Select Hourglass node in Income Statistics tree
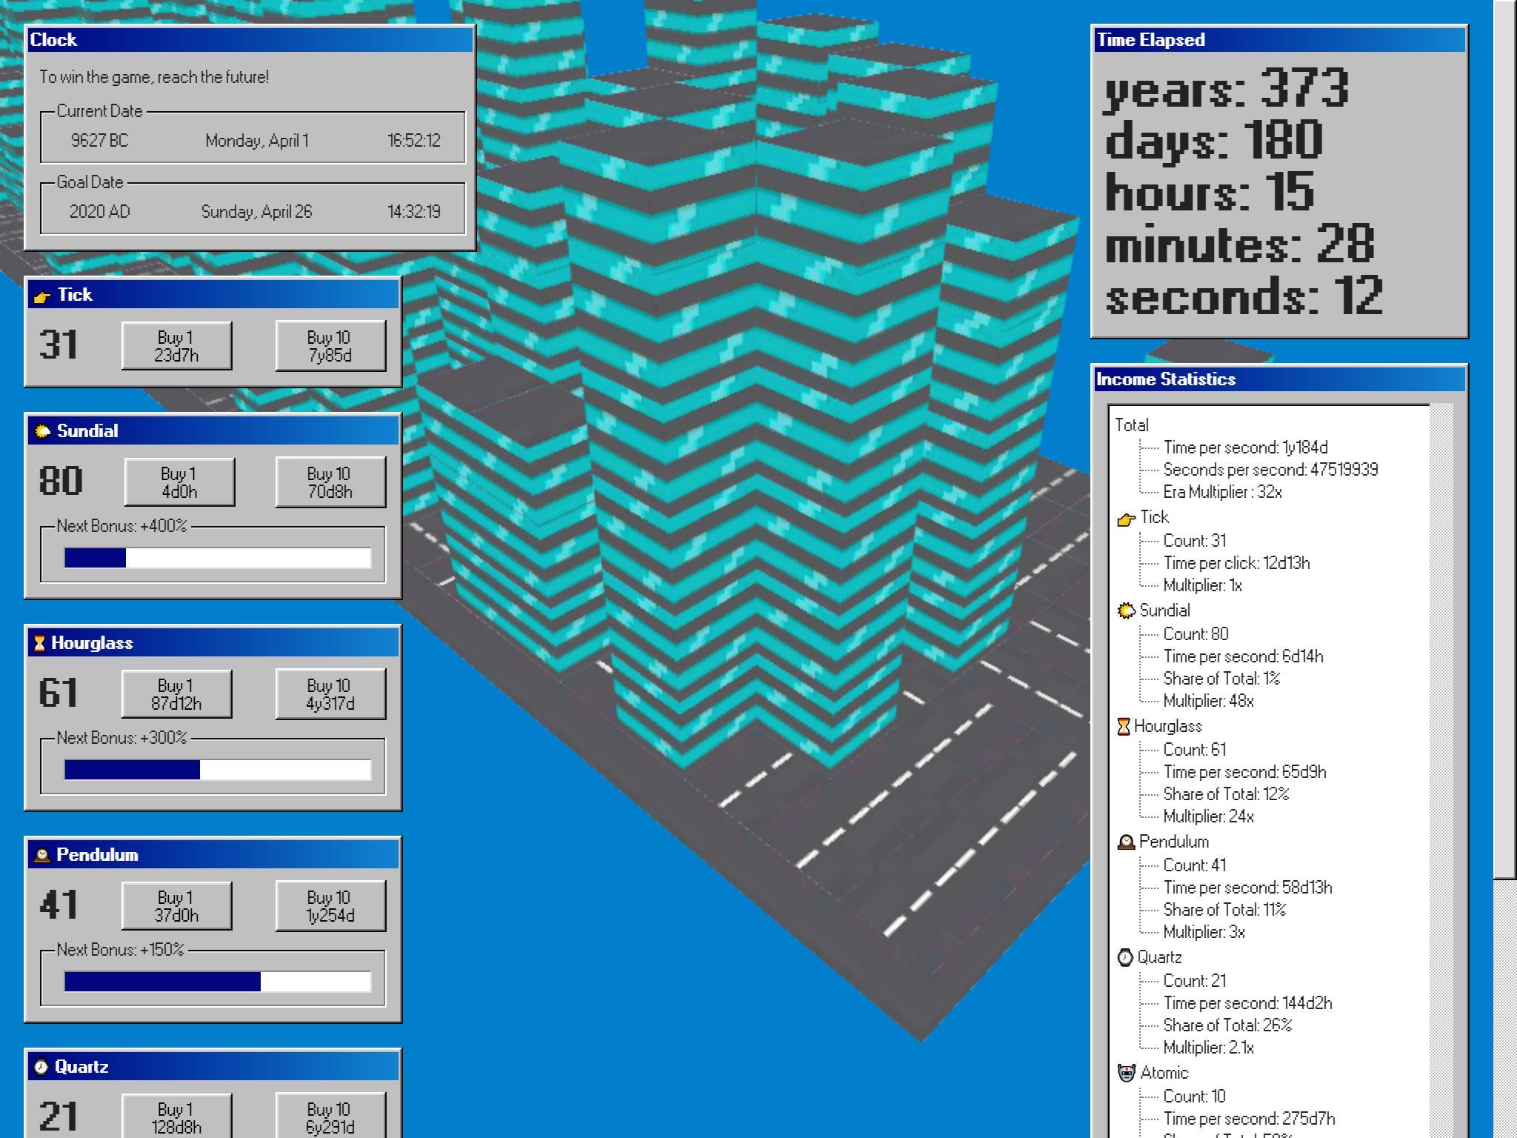Screen dimensions: 1517x1138 point(1167,726)
